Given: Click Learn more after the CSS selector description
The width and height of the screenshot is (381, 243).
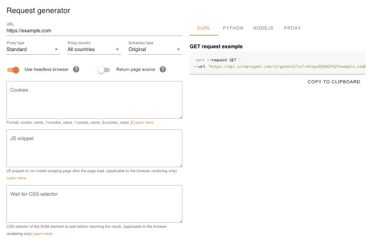Looking at the screenshot, I should (42, 233).
